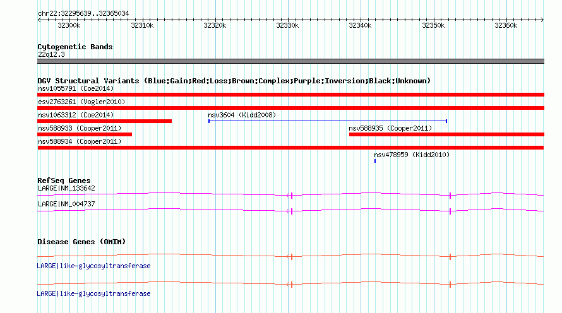Click the chr22:32295639..32365034 coordinate label

click(83, 14)
